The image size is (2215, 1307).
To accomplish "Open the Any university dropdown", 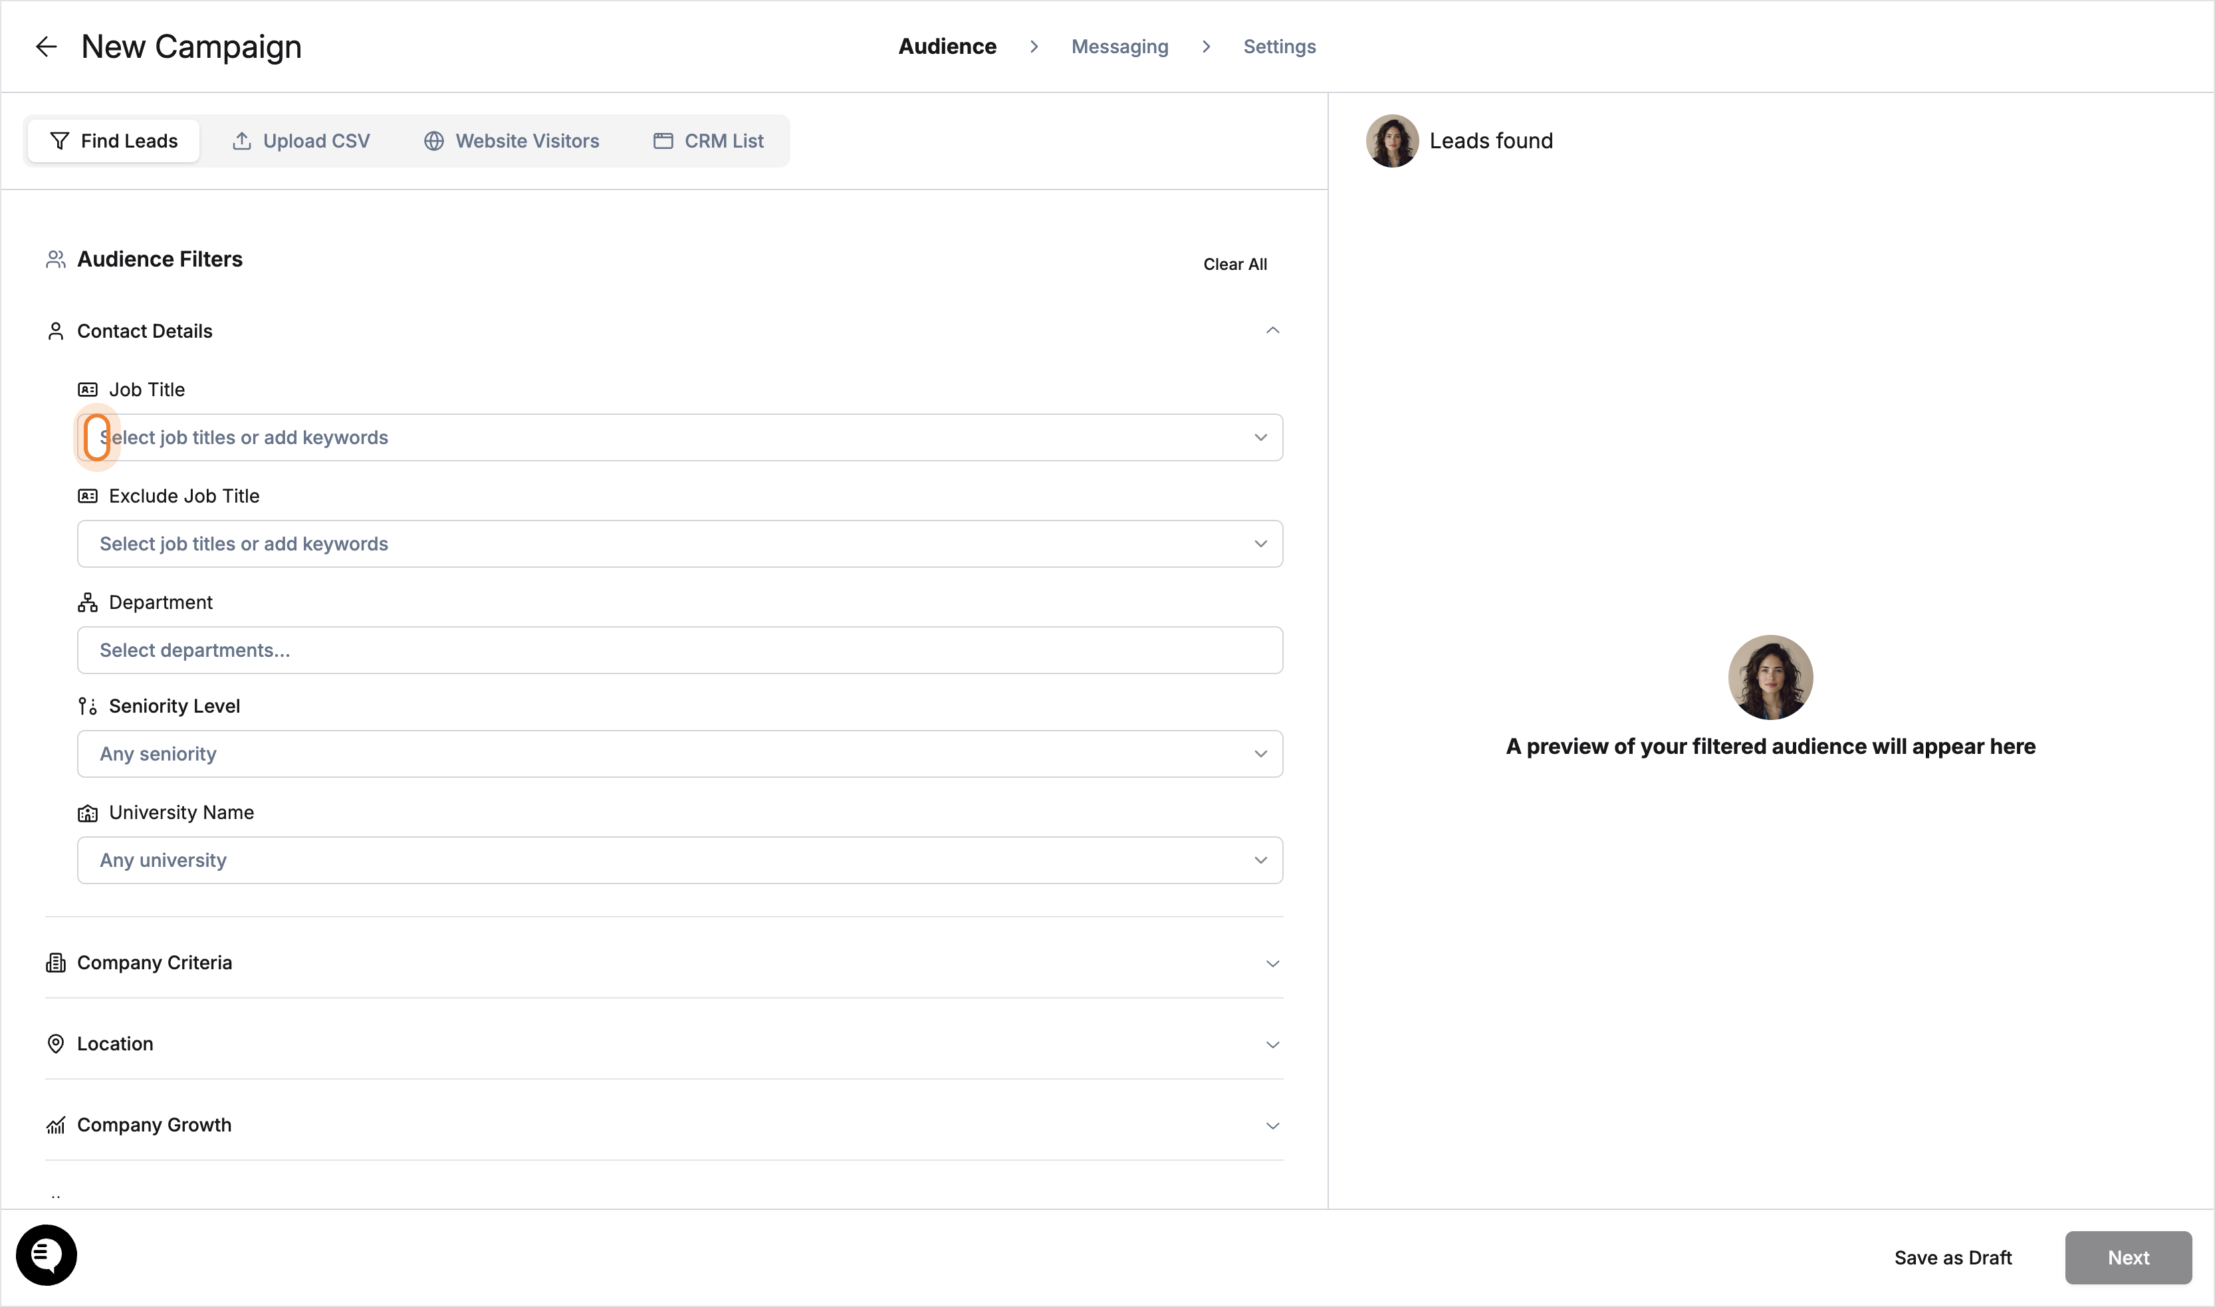I will [680, 860].
